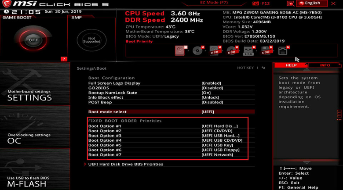343x190 pixels.
Task: Click the help panel scroll-up handle
Action: pyautogui.click(x=307, y=70)
